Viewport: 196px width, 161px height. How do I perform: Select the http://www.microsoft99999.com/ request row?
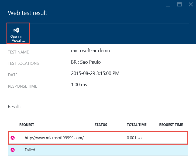pyautogui.click(x=98, y=138)
